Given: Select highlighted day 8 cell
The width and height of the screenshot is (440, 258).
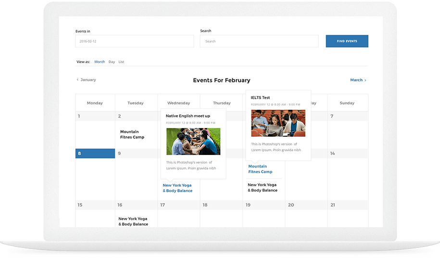Looking at the screenshot, I should point(95,154).
